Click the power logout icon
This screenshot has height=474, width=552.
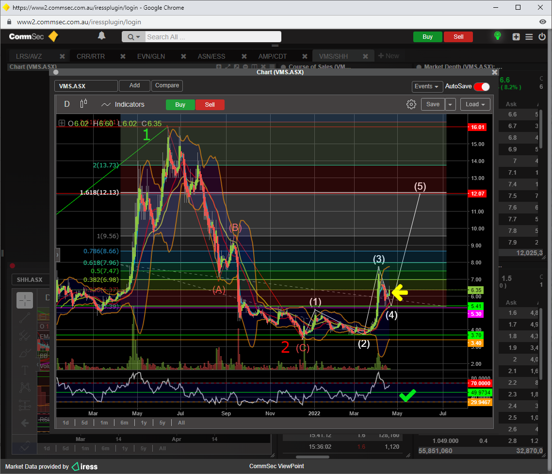tap(542, 37)
